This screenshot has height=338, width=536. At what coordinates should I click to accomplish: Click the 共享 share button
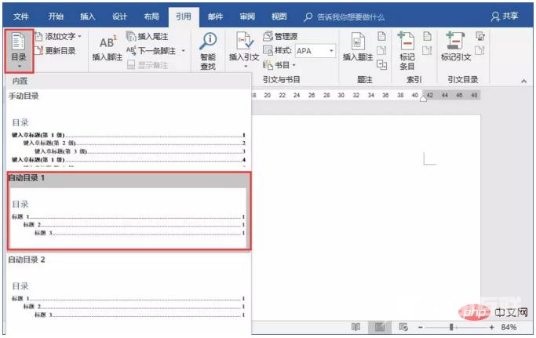click(x=506, y=16)
